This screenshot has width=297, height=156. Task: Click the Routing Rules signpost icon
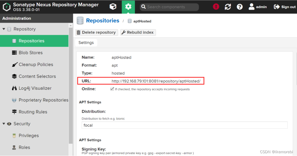14,112
